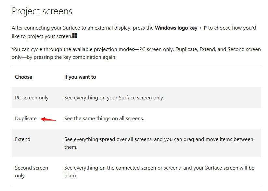Click the word 'blank.' in last row

[71, 176]
